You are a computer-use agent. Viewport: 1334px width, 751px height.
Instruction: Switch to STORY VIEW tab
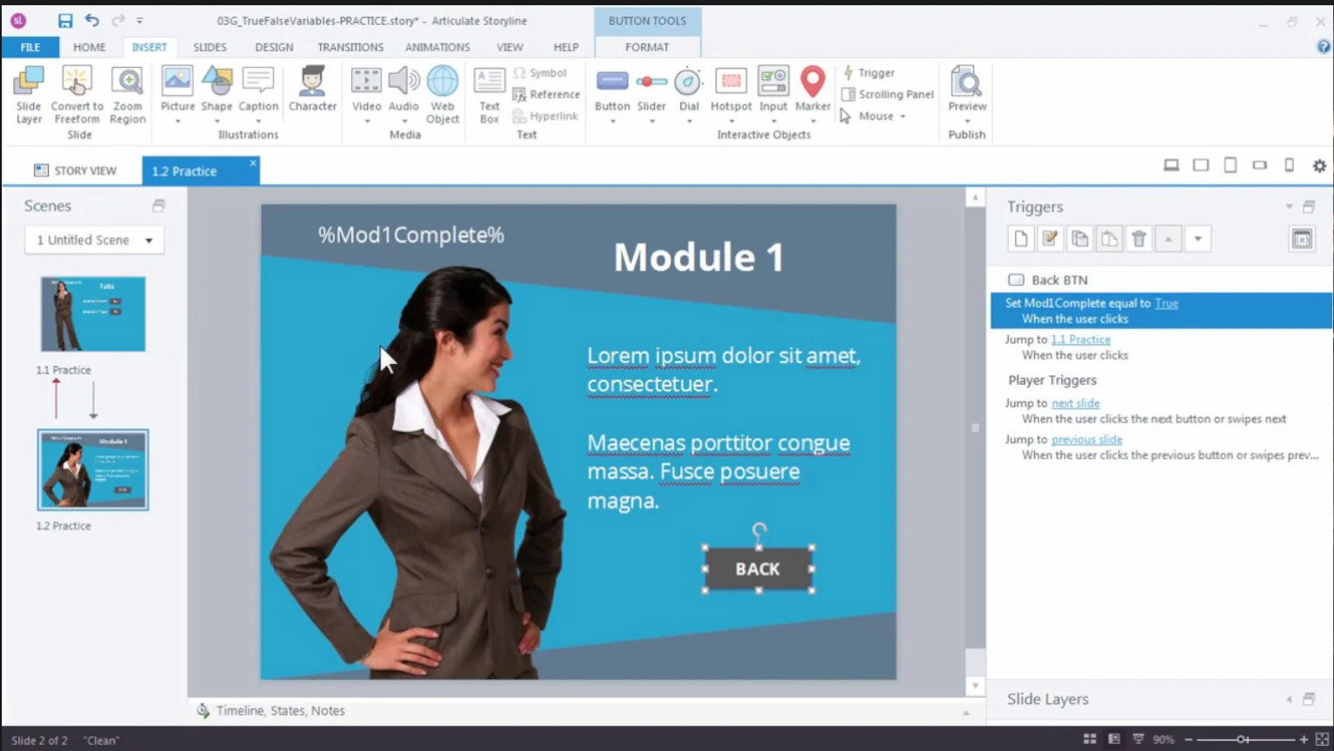click(x=76, y=170)
